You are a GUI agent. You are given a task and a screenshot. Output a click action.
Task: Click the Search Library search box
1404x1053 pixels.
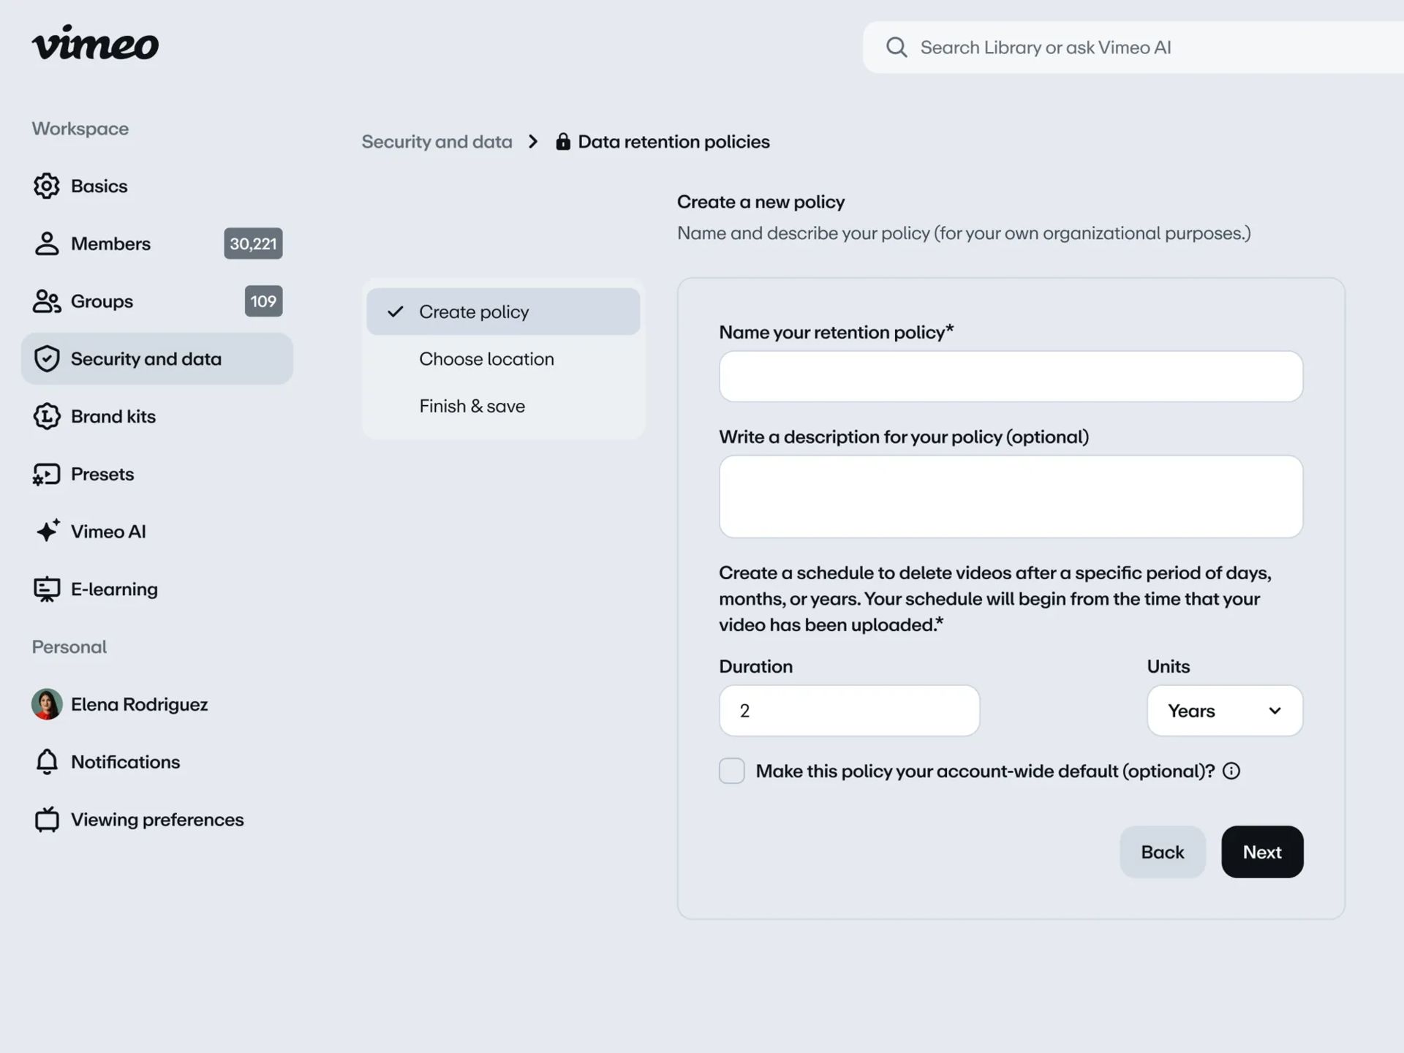click(x=1141, y=48)
